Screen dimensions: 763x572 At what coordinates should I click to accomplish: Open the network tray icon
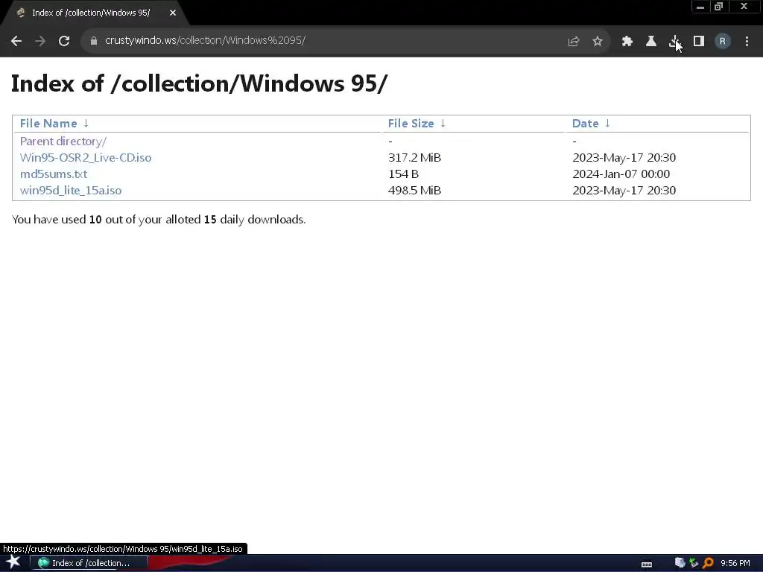(694, 563)
